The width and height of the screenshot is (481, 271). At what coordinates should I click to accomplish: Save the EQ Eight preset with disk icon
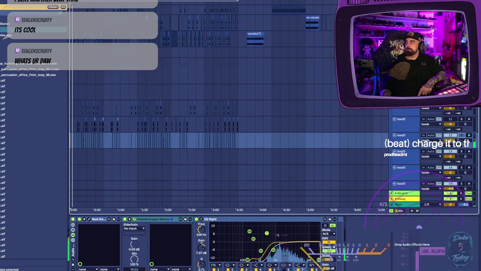[x=330, y=219]
